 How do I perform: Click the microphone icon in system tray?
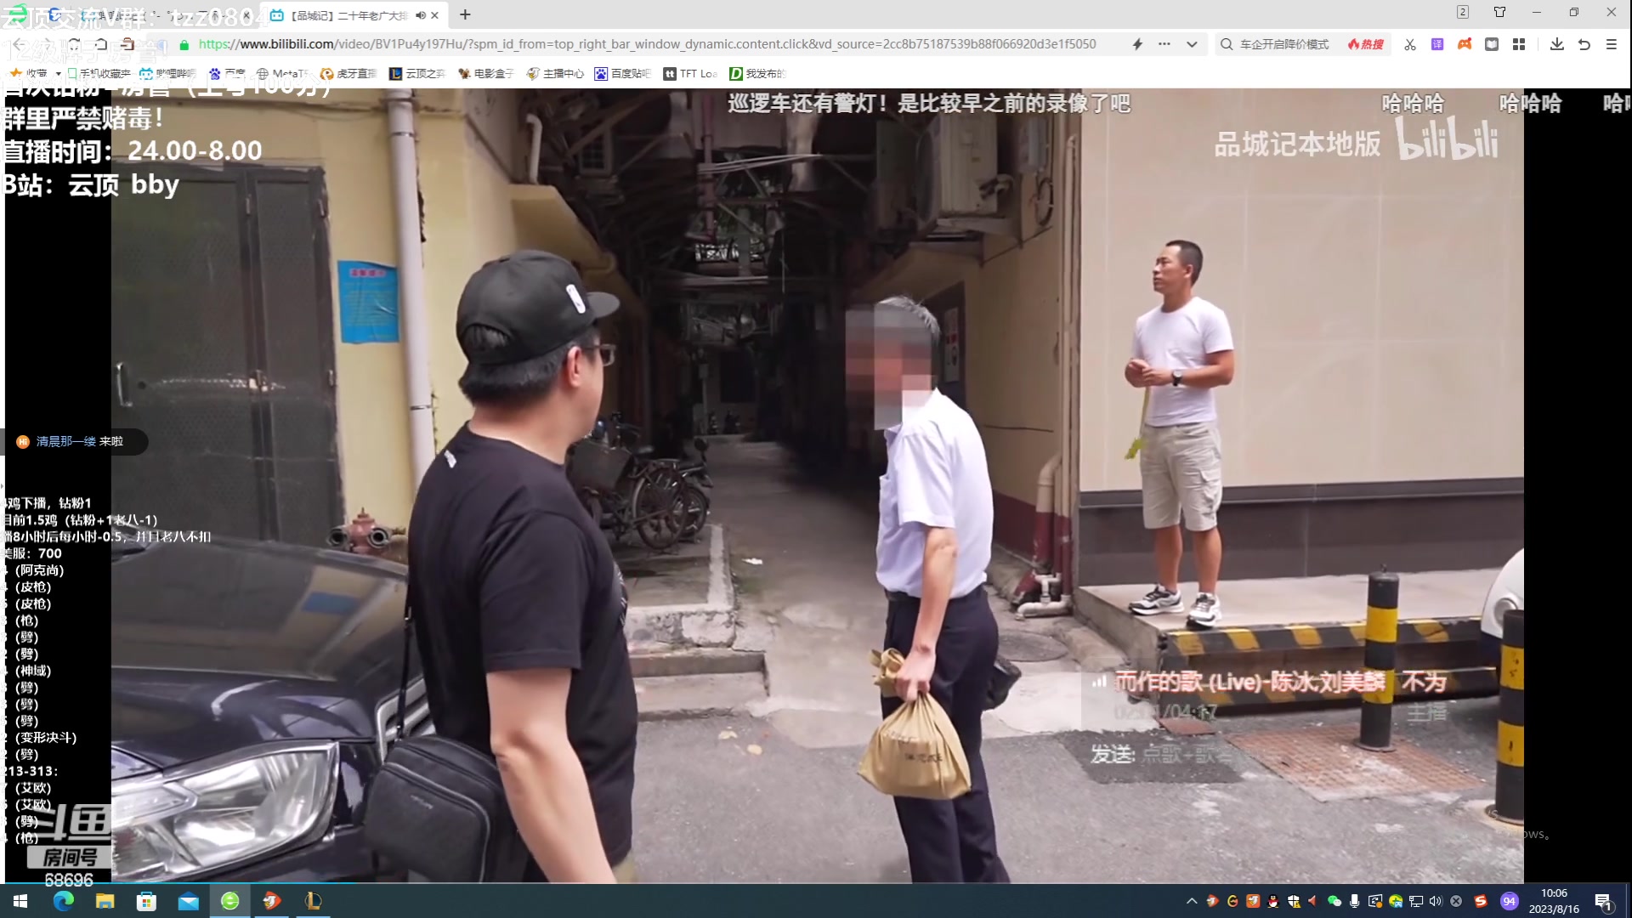pyautogui.click(x=1354, y=901)
